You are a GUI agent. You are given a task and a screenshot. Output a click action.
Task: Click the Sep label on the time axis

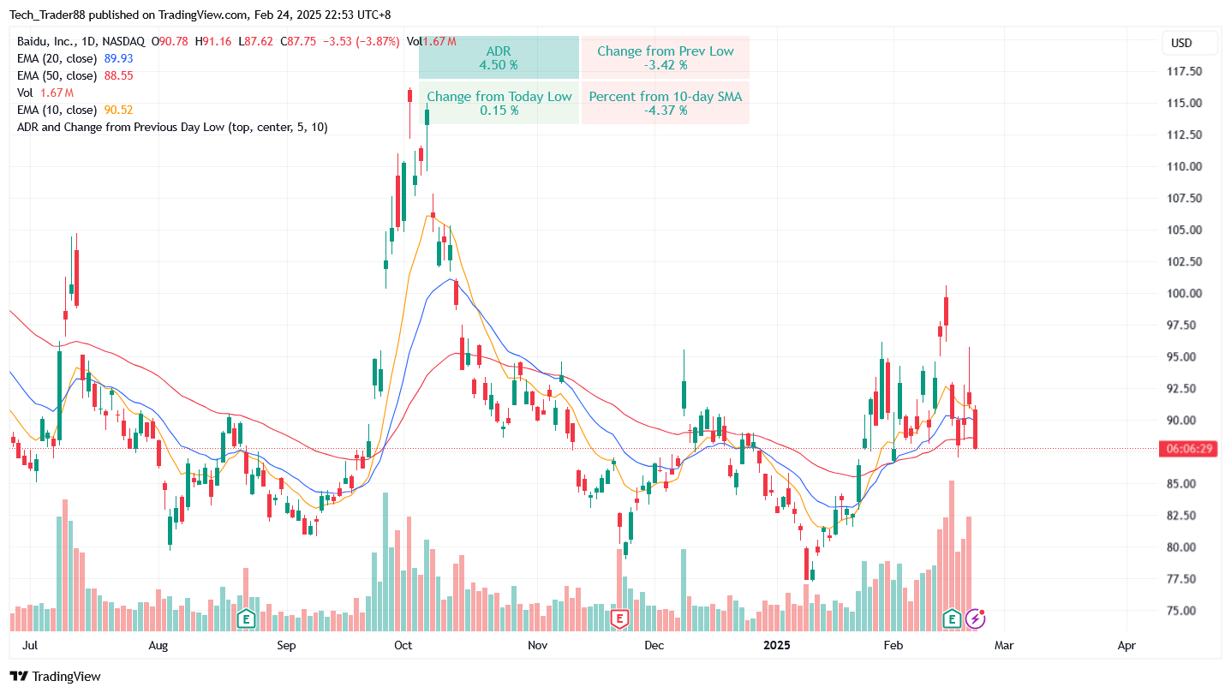point(286,645)
